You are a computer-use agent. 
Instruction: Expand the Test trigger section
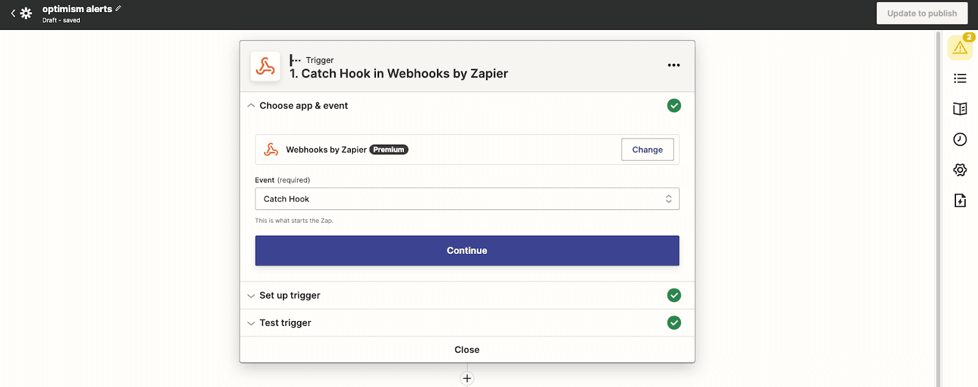tap(285, 323)
